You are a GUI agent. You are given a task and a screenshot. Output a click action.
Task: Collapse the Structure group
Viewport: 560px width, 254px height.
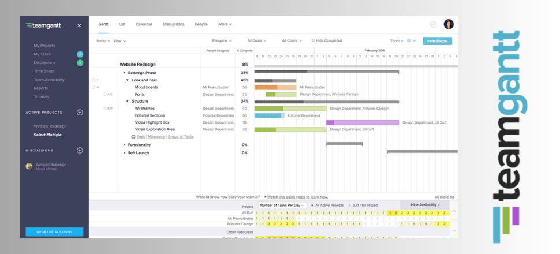click(128, 102)
